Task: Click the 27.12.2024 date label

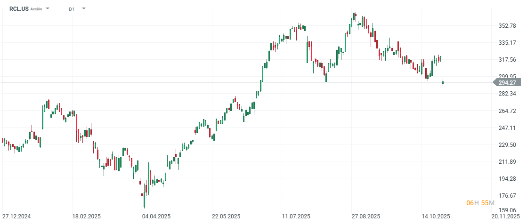Action: point(16,216)
